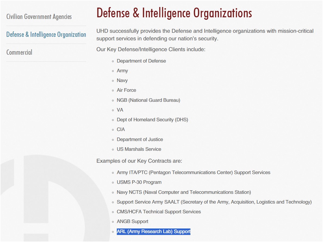Select the USMS P-30 Program item
Screen dimensions: 323x242
pos(139,182)
